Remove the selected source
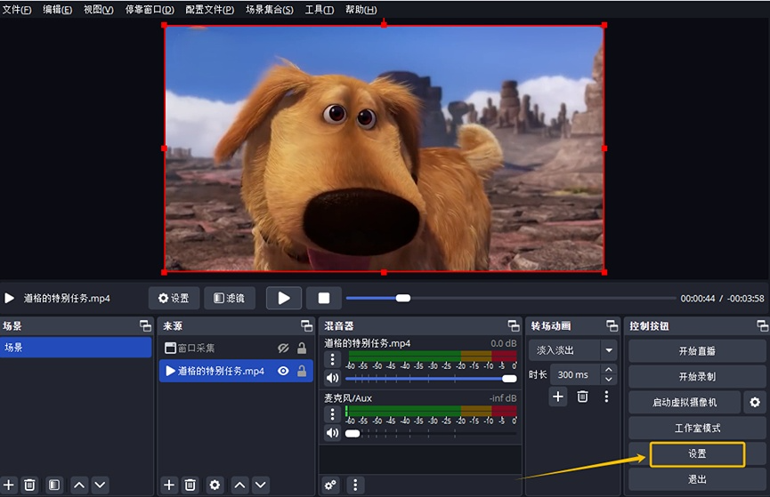Image resolution: width=770 pixels, height=497 pixels. click(190, 485)
